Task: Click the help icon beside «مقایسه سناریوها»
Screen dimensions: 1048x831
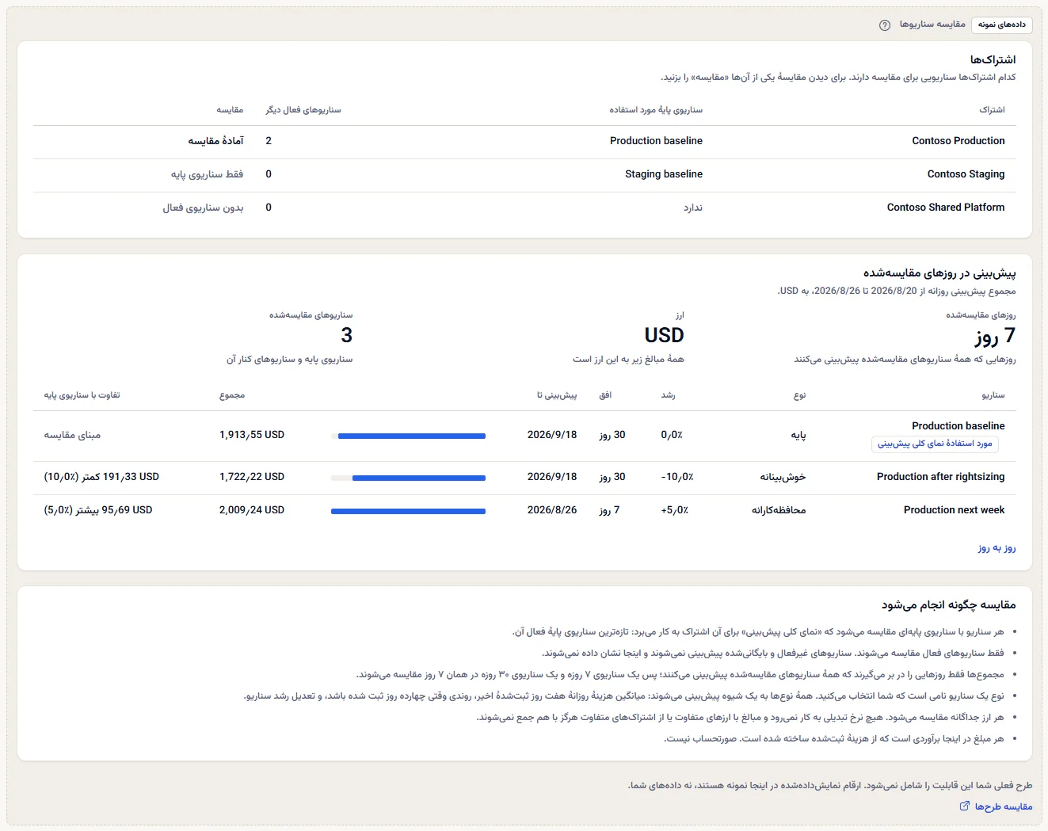Action: tap(885, 25)
